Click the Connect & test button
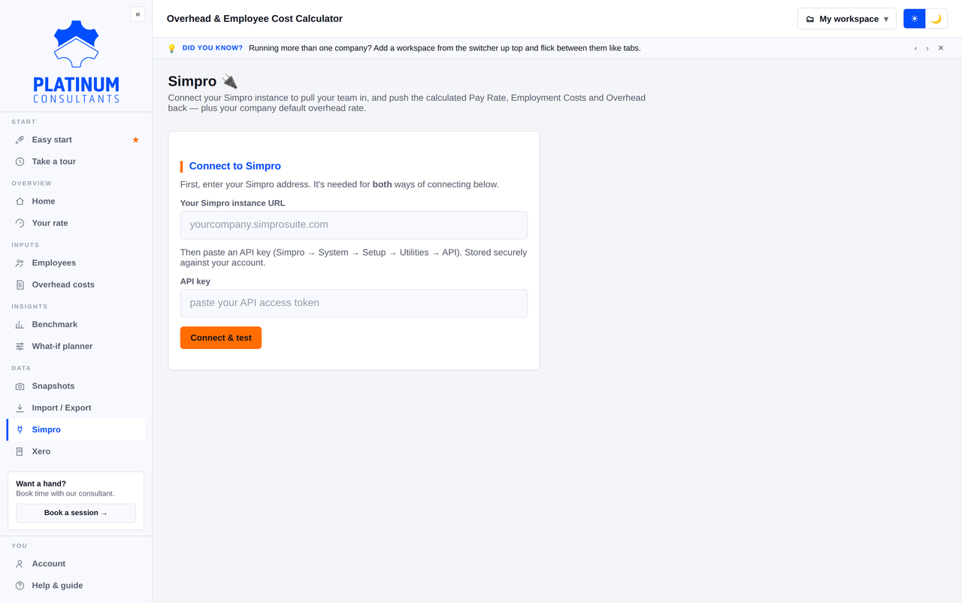Image resolution: width=962 pixels, height=603 pixels. pos(221,338)
